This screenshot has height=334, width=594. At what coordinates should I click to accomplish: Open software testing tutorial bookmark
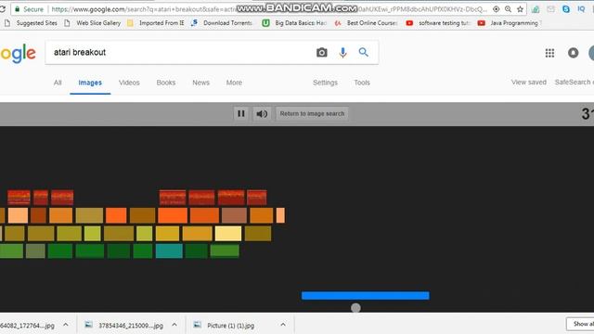click(438, 23)
